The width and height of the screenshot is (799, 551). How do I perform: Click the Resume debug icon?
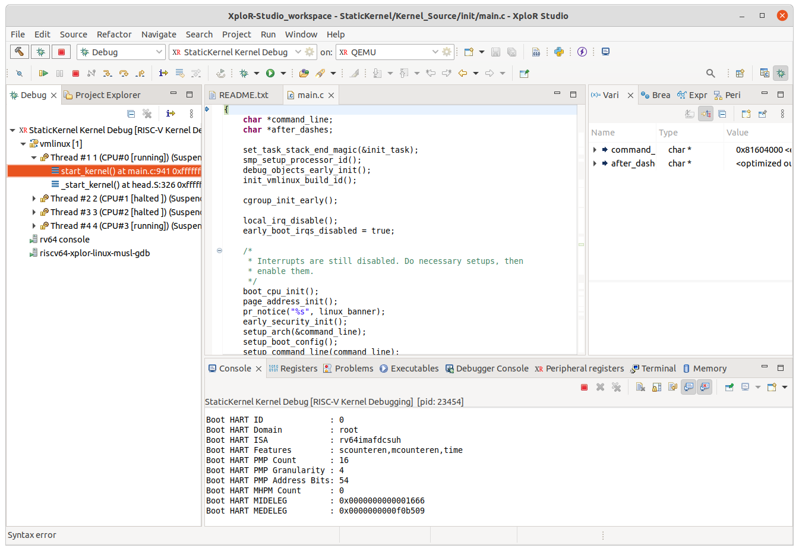[x=43, y=73]
